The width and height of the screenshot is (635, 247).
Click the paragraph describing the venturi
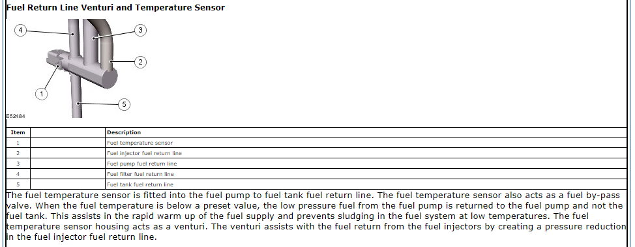tap(316, 216)
